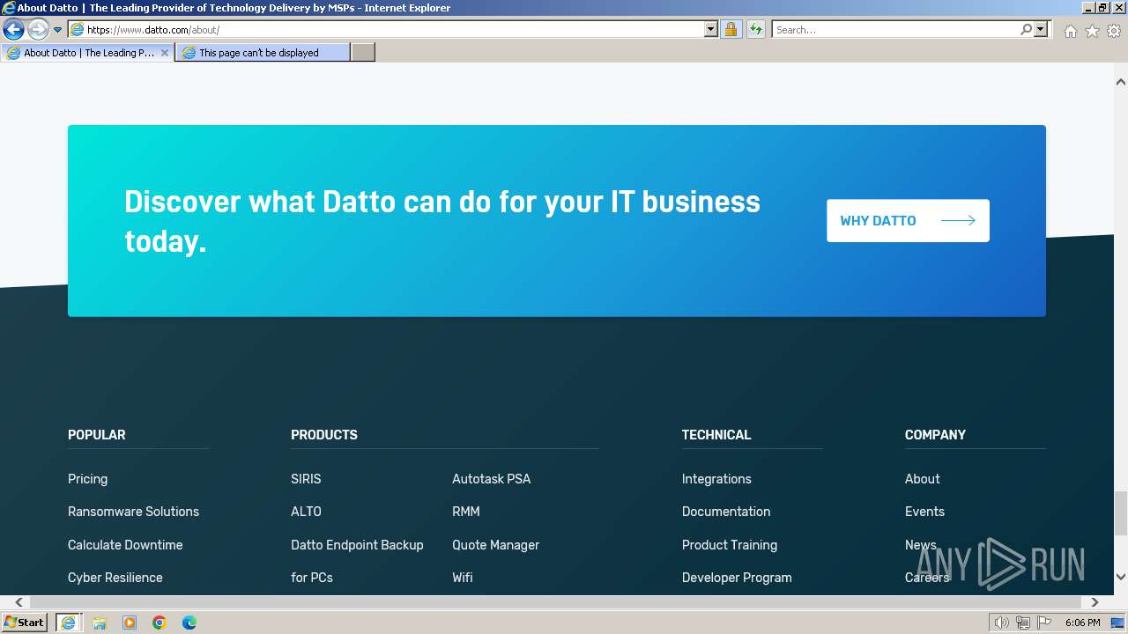Open the Developer Program link

click(x=737, y=578)
